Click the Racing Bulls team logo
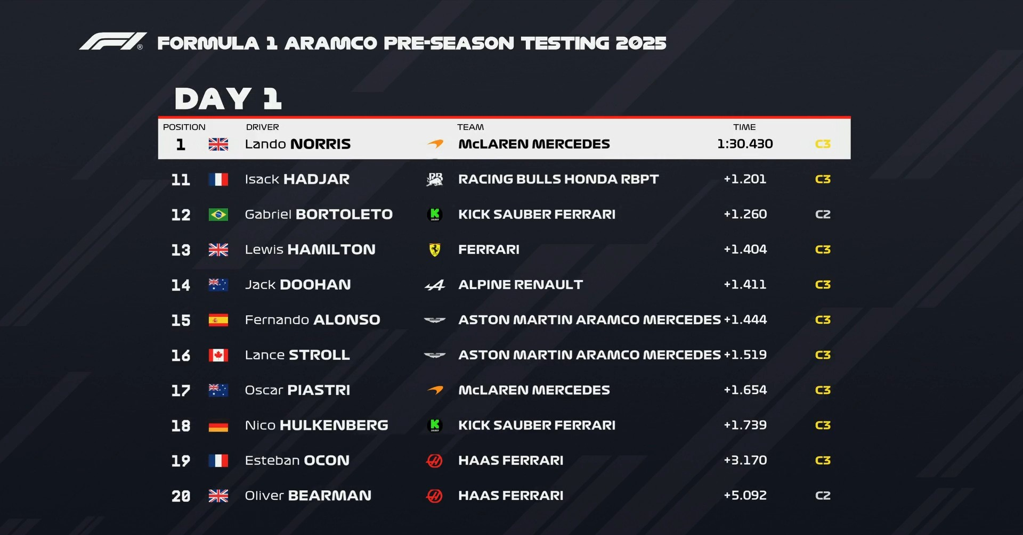Image resolution: width=1023 pixels, height=535 pixels. click(x=435, y=179)
